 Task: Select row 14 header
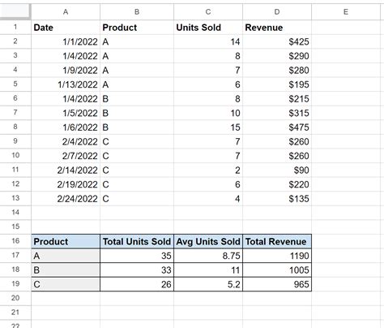point(15,213)
